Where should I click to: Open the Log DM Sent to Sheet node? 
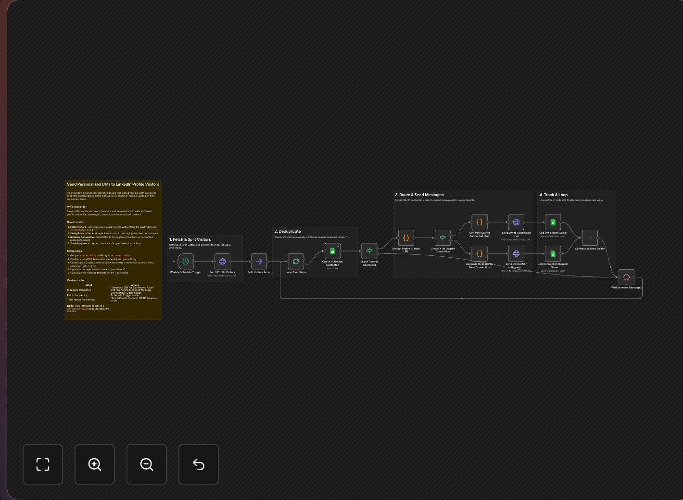[553, 222]
